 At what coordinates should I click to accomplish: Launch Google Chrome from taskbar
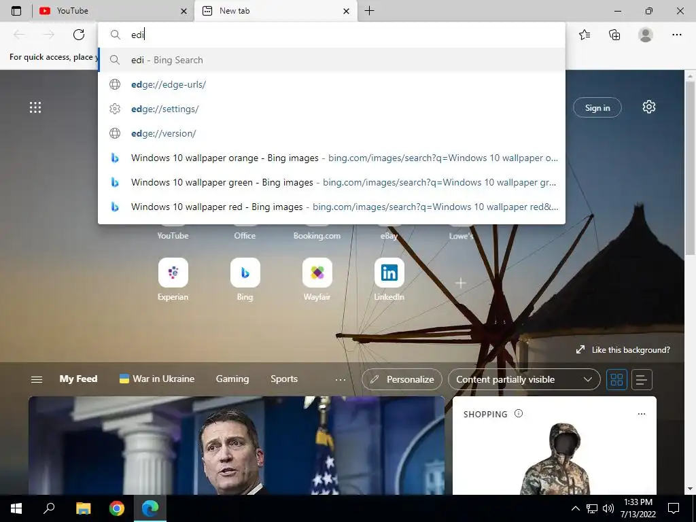(x=117, y=508)
